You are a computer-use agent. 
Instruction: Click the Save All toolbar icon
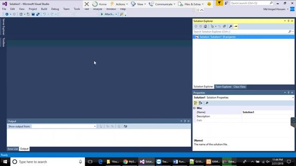pos(38,14)
